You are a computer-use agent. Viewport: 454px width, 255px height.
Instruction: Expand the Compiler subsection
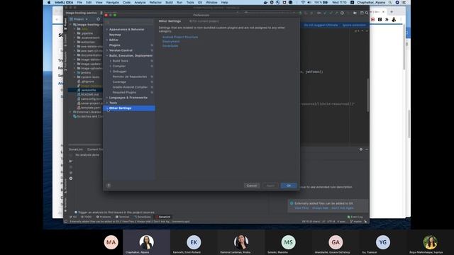pyautogui.click(x=111, y=66)
